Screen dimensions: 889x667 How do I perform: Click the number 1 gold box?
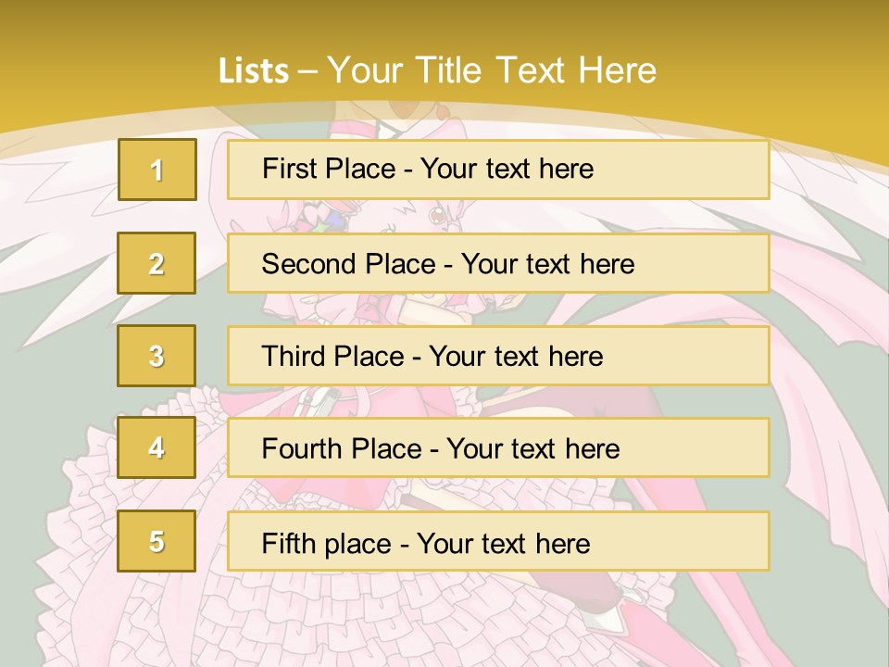click(x=157, y=170)
